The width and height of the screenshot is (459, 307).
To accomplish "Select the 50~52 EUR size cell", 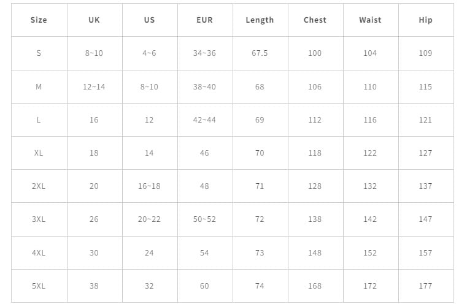I will pyautogui.click(x=204, y=219).
